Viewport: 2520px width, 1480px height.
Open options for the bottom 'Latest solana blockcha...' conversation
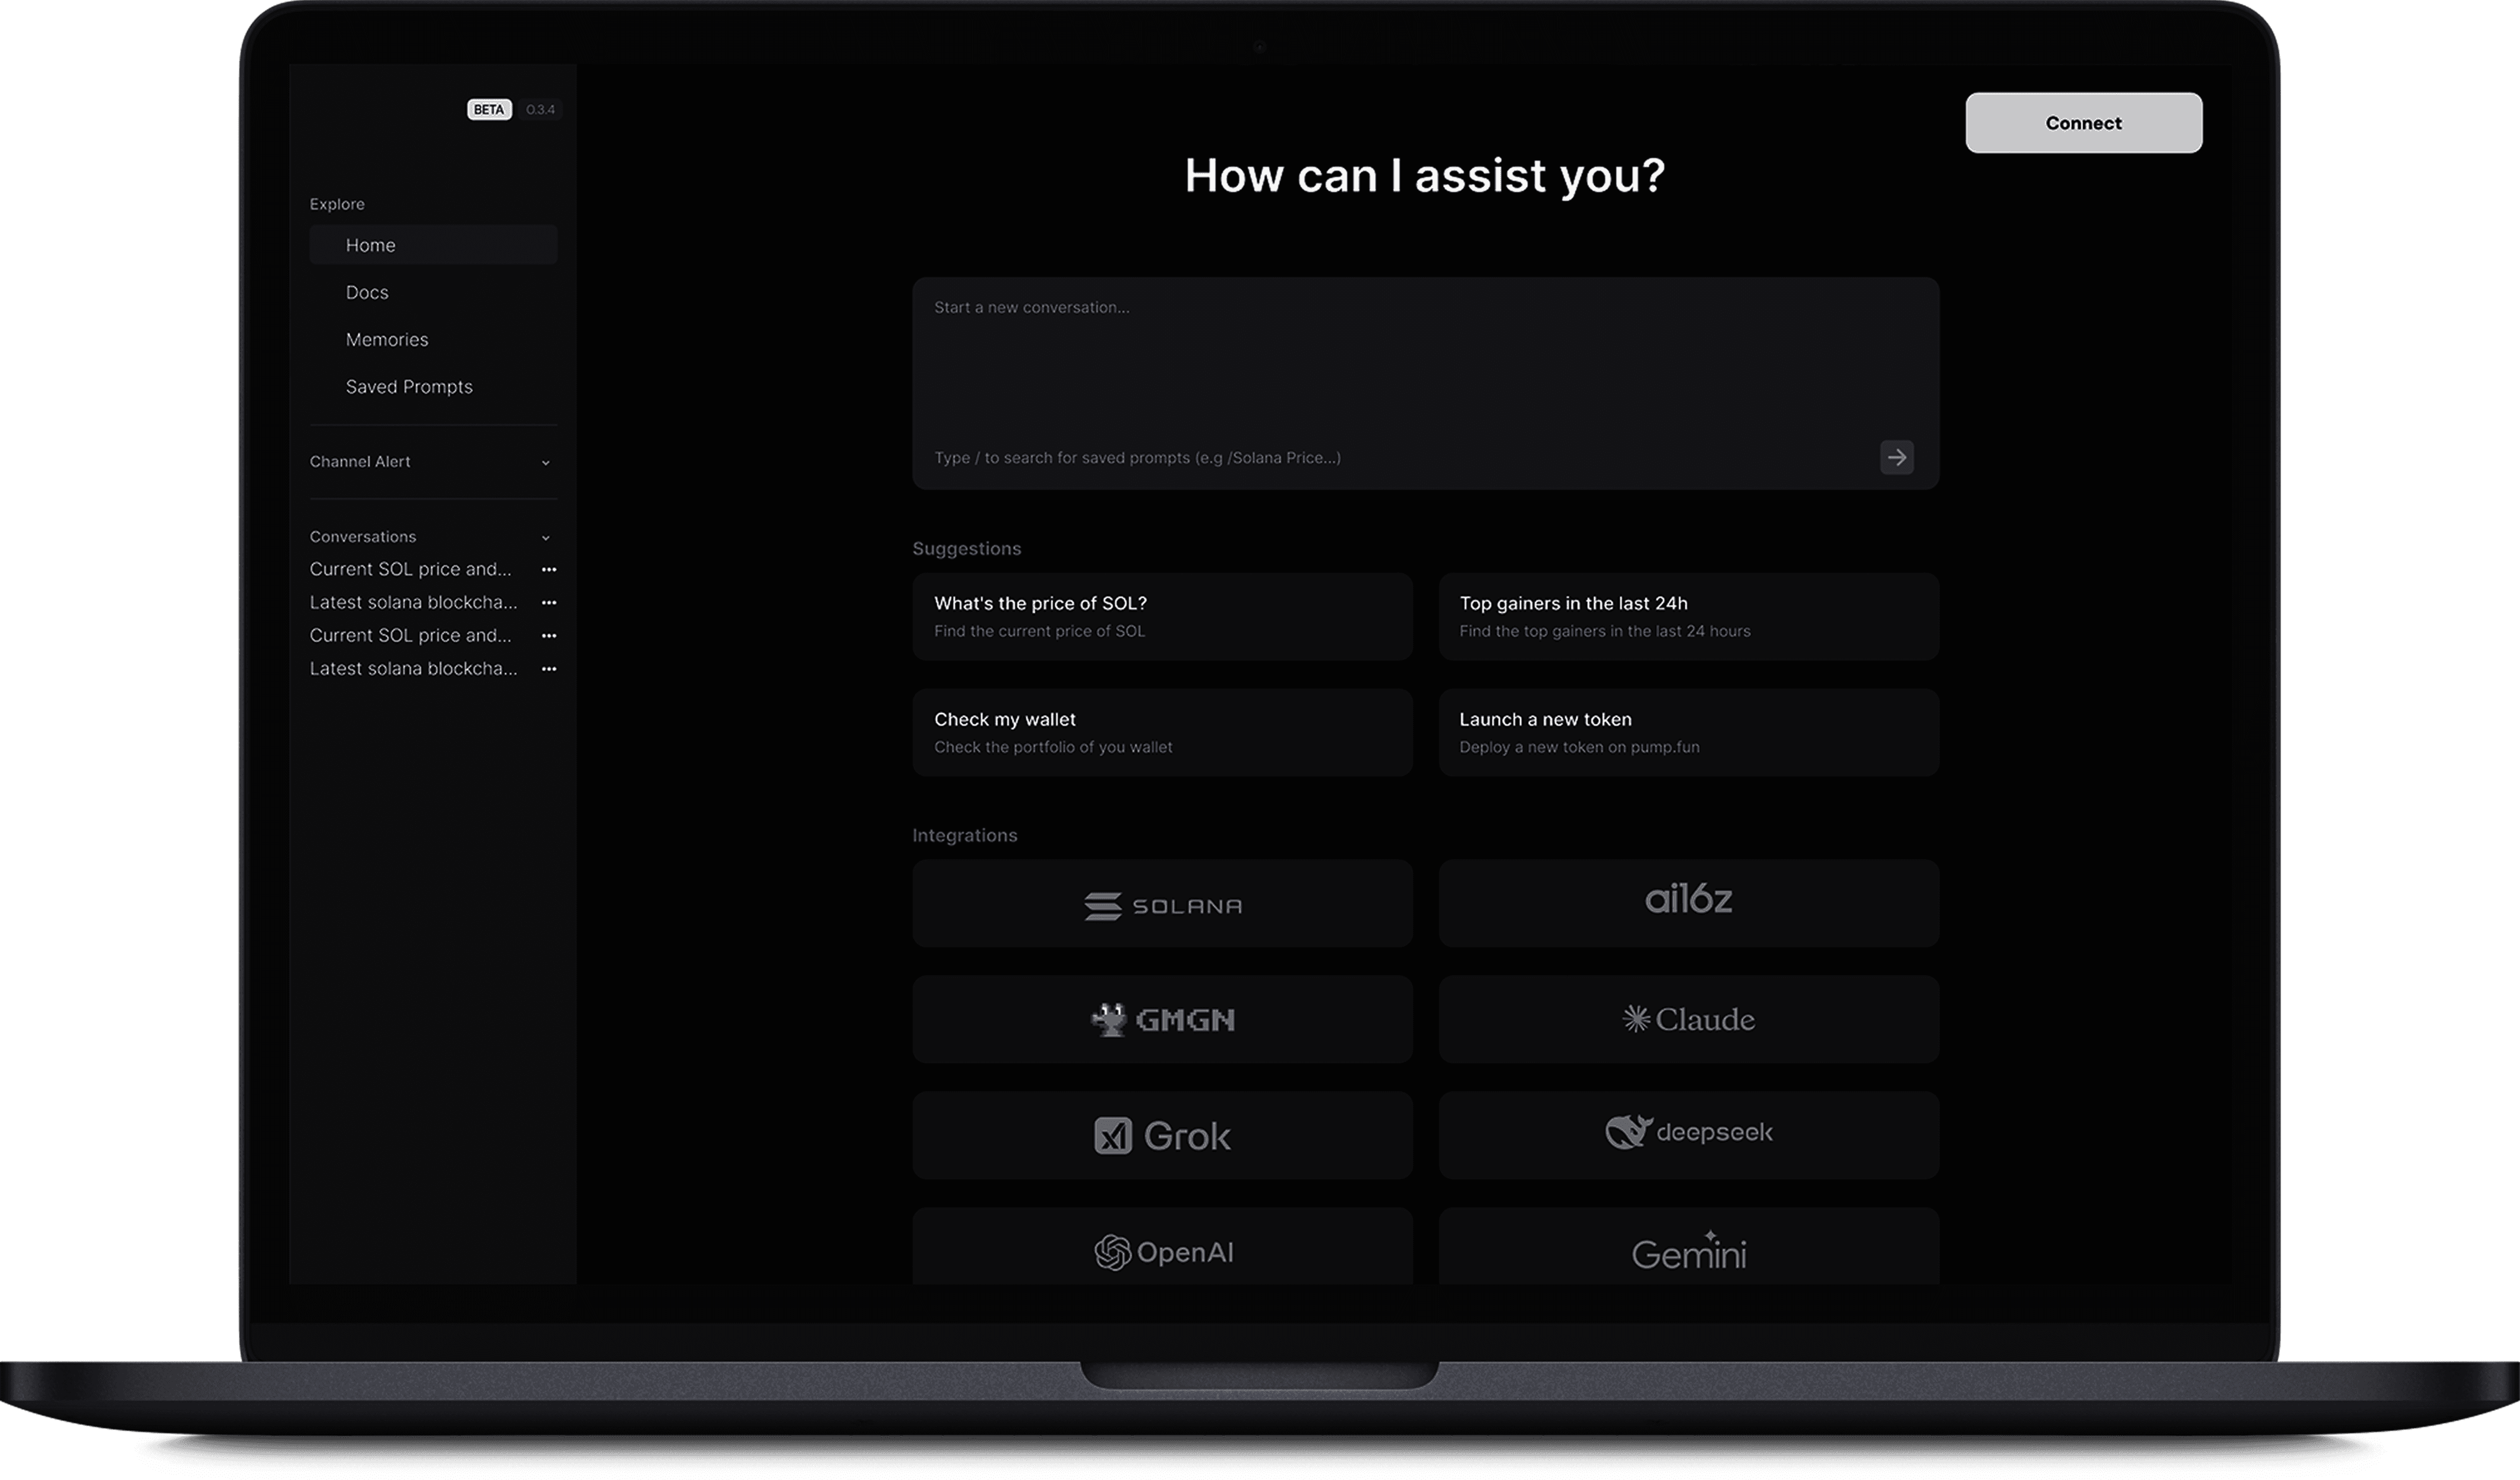[549, 669]
